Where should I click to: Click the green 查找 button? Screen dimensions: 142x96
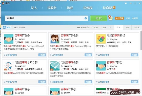[99, 18]
